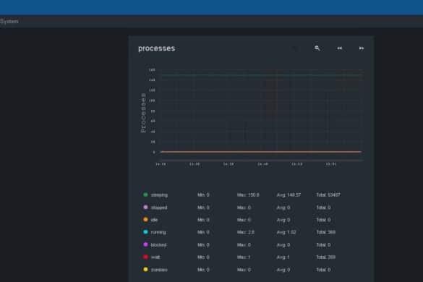This screenshot has height=282, width=423.
Task: Click the rewind double-arrow icon
Action: point(339,48)
